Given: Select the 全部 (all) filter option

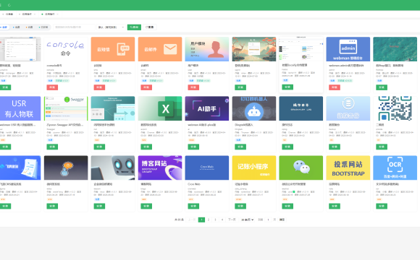Looking at the screenshot, I should pos(4,27).
